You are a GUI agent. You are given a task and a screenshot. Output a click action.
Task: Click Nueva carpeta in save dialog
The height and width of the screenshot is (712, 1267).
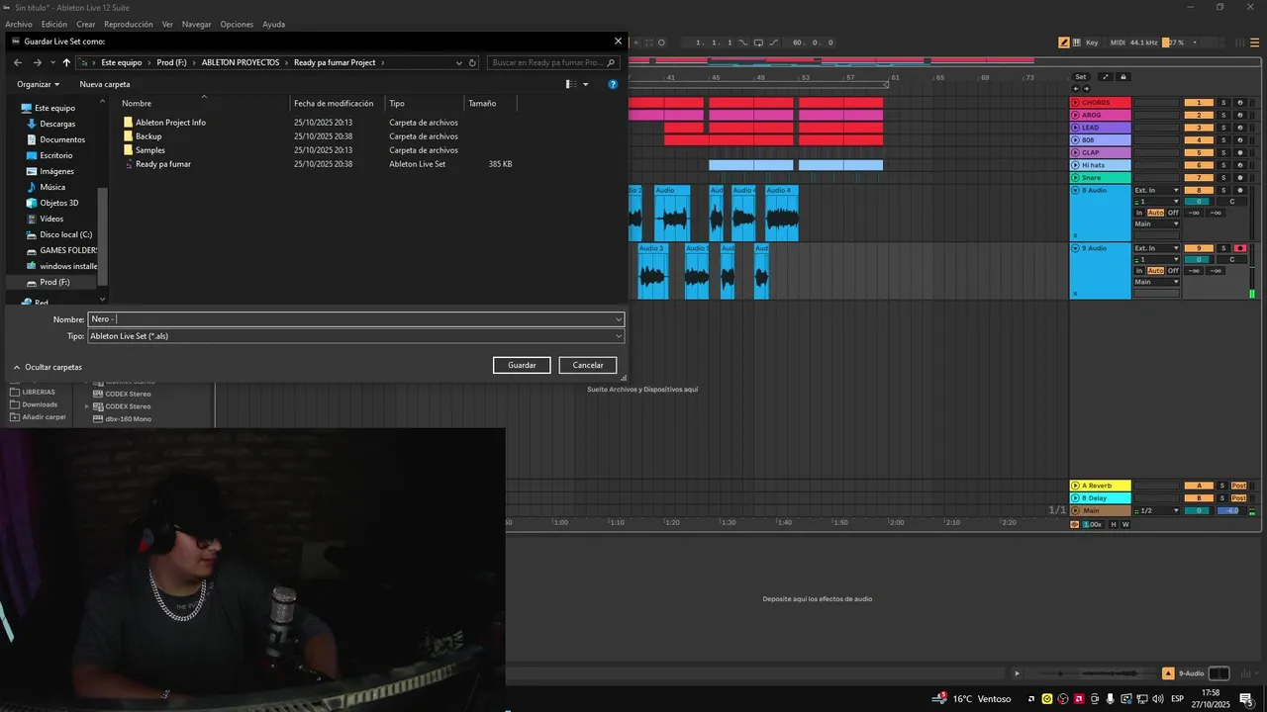pos(105,84)
